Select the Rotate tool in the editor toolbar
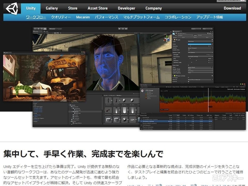 pos(42,29)
